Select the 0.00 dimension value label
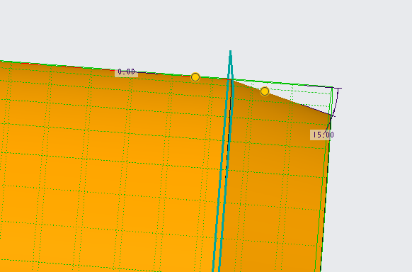 pyautogui.click(x=127, y=72)
